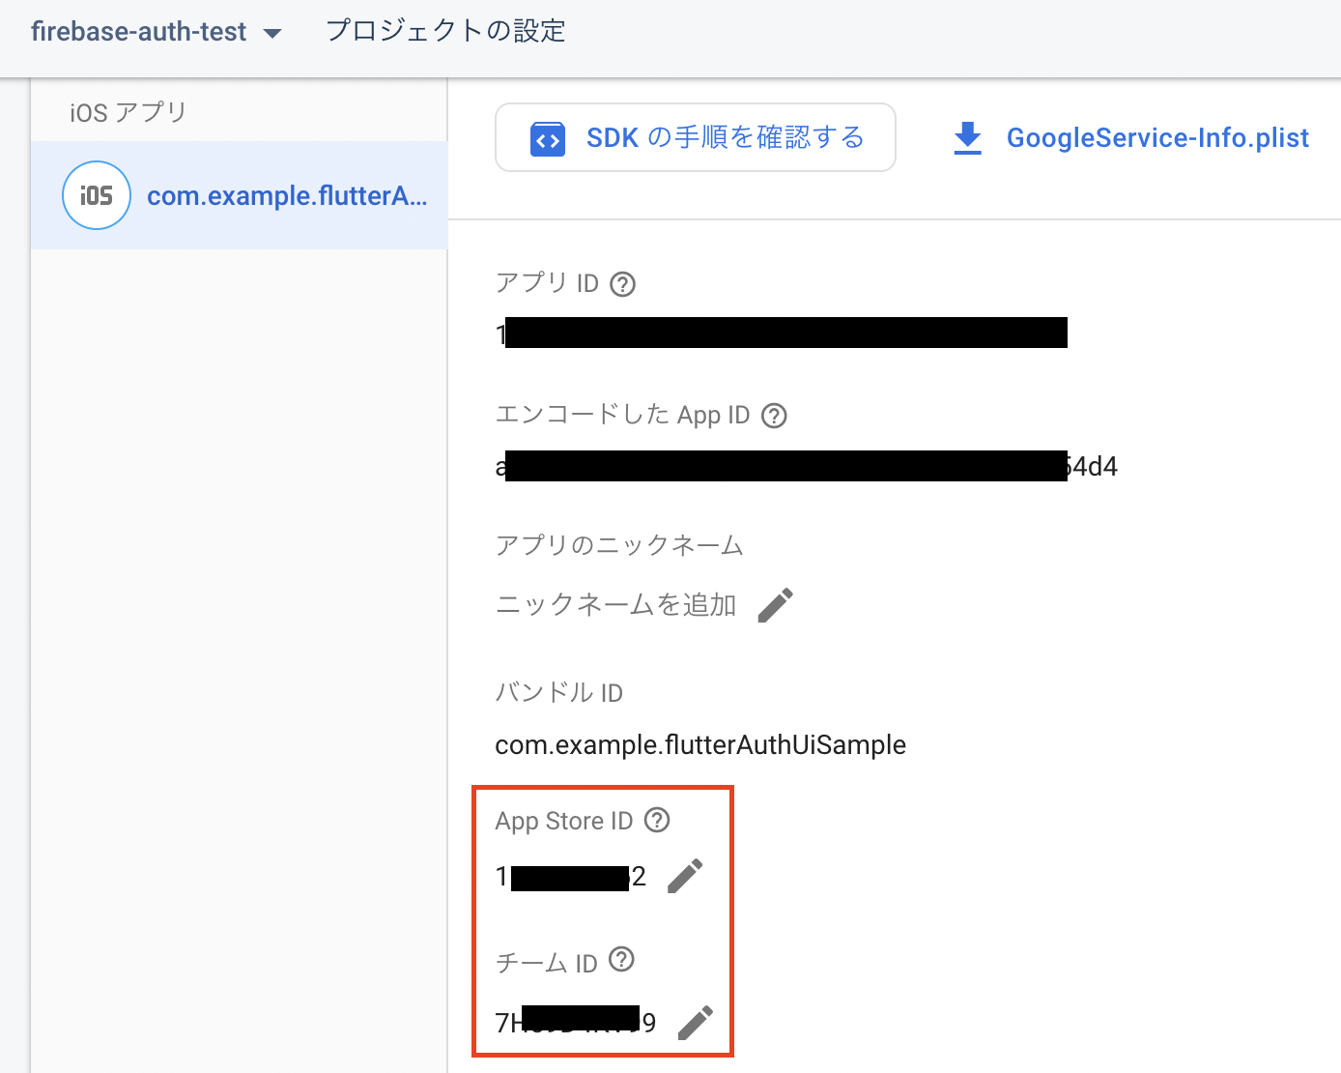The height and width of the screenshot is (1073, 1341).
Task: Click the iOS アプリ section header
Action: click(x=128, y=113)
